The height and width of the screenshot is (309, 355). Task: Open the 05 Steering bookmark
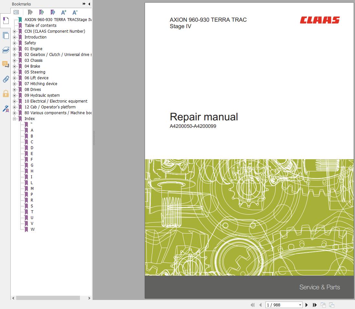coord(35,72)
